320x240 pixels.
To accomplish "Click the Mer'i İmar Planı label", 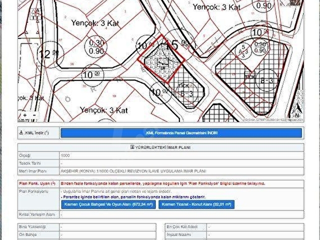I will coord(32,171).
